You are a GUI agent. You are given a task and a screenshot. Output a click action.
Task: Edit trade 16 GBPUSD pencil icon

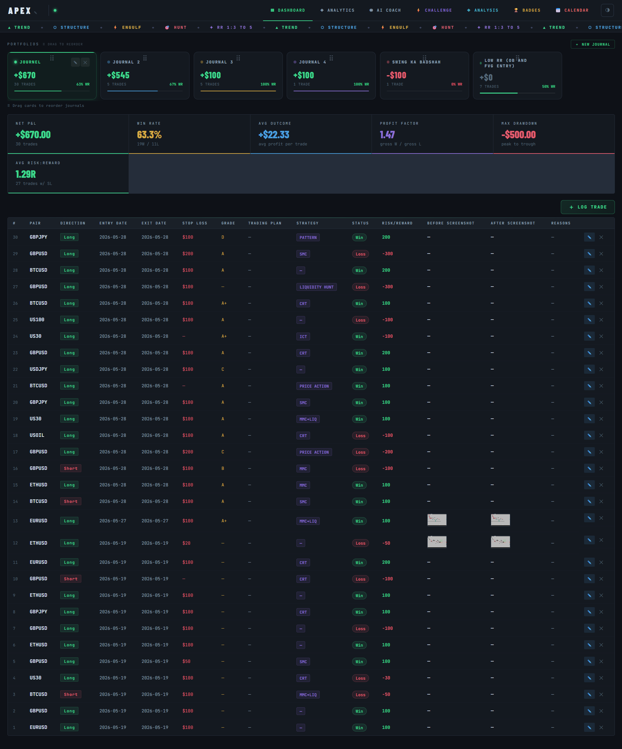(x=589, y=468)
